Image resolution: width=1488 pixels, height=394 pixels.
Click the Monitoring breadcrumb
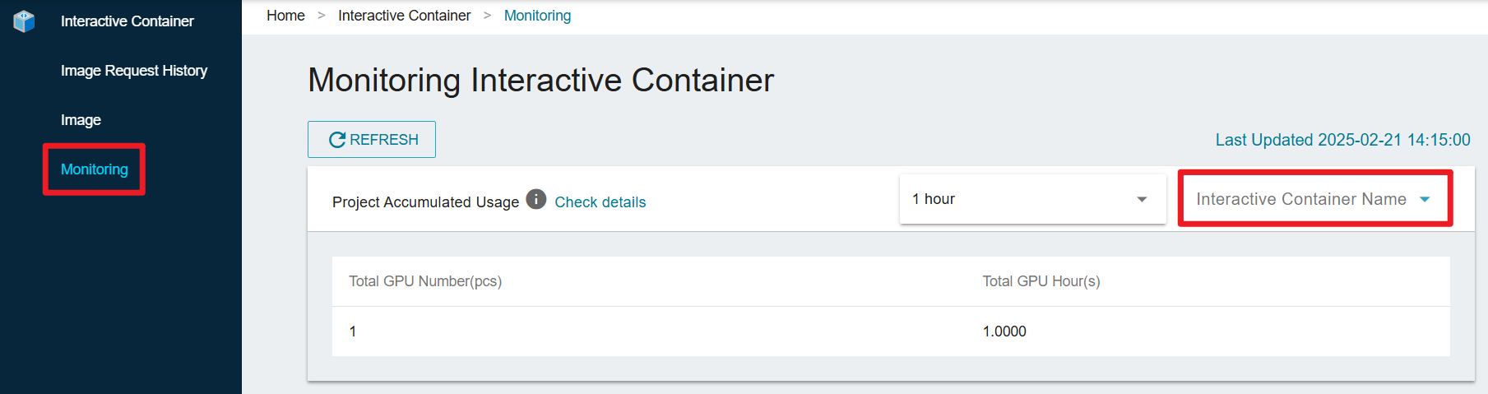[537, 16]
